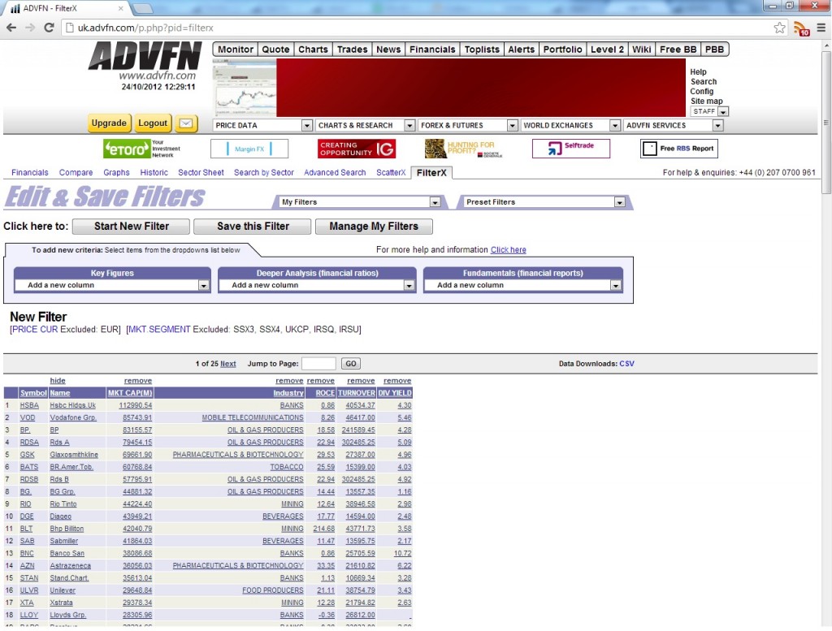
Task: Expand the My Filters dropdown
Action: pos(360,202)
